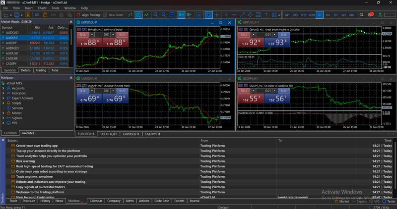Expand the Indicators node in Navigator
This screenshot has width=397, height=209.
(x=3, y=93)
